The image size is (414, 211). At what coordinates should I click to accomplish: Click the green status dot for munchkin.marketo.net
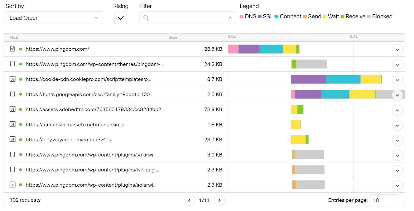click(x=20, y=124)
